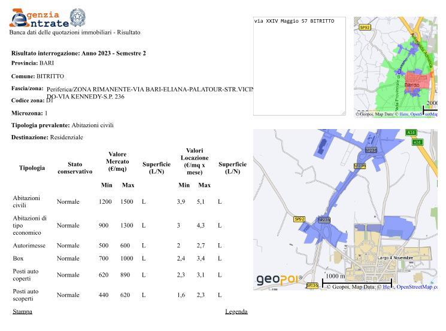The image size is (446, 331).
Task: Open the Stampa print link
Action: [x=23, y=312]
